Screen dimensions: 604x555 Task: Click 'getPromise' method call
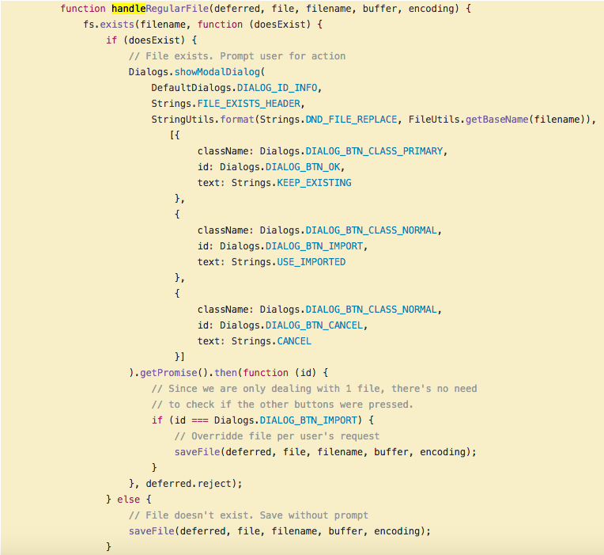point(168,373)
